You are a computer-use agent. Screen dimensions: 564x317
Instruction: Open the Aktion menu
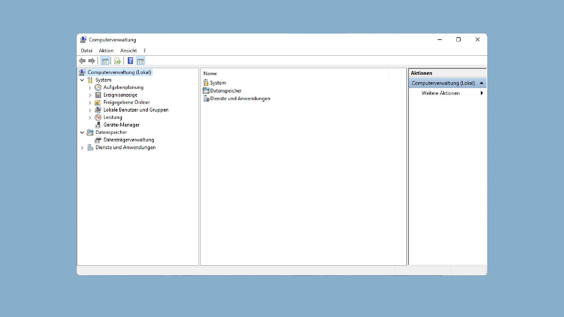click(106, 50)
